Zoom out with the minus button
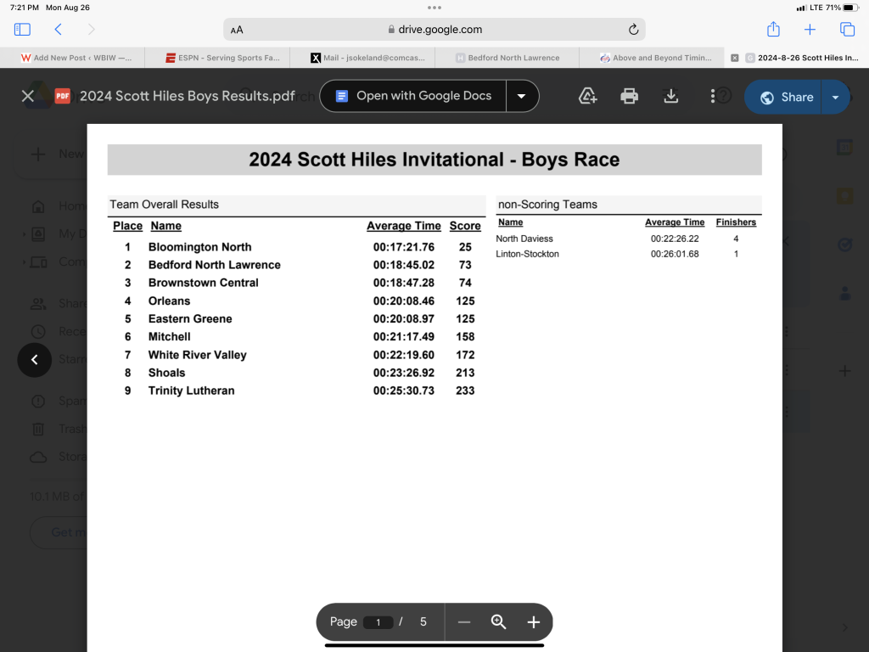 point(463,622)
